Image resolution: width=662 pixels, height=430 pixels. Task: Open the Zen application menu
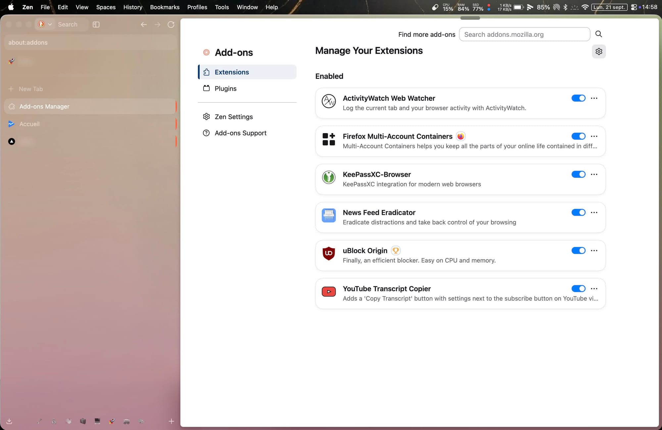point(27,7)
